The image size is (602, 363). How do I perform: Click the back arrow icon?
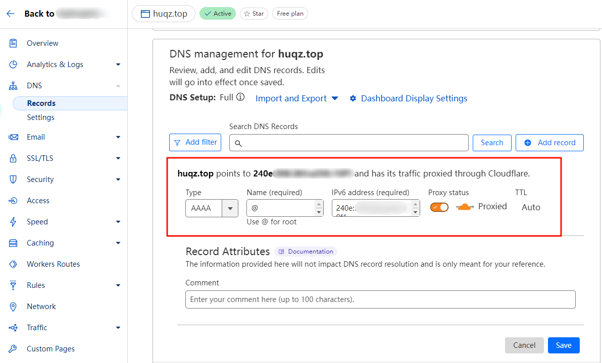(x=10, y=14)
